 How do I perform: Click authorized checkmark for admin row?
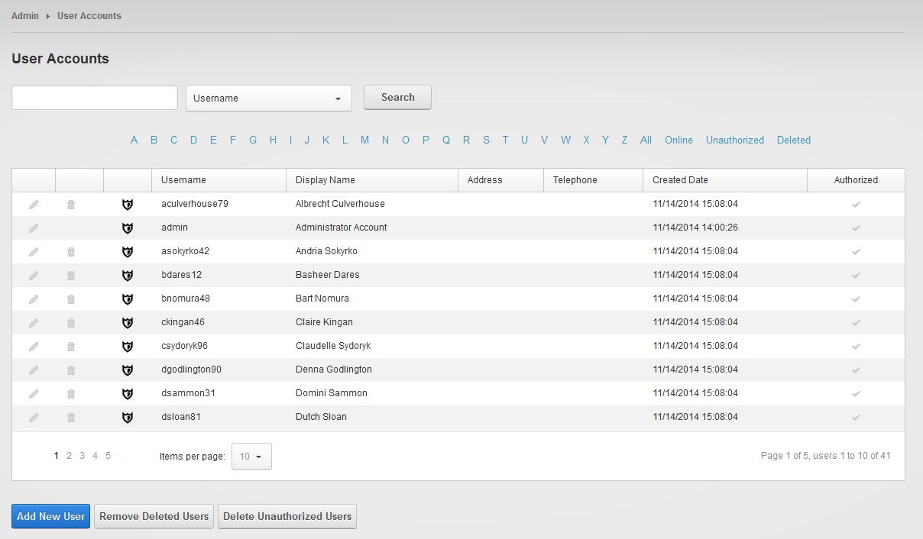856,228
